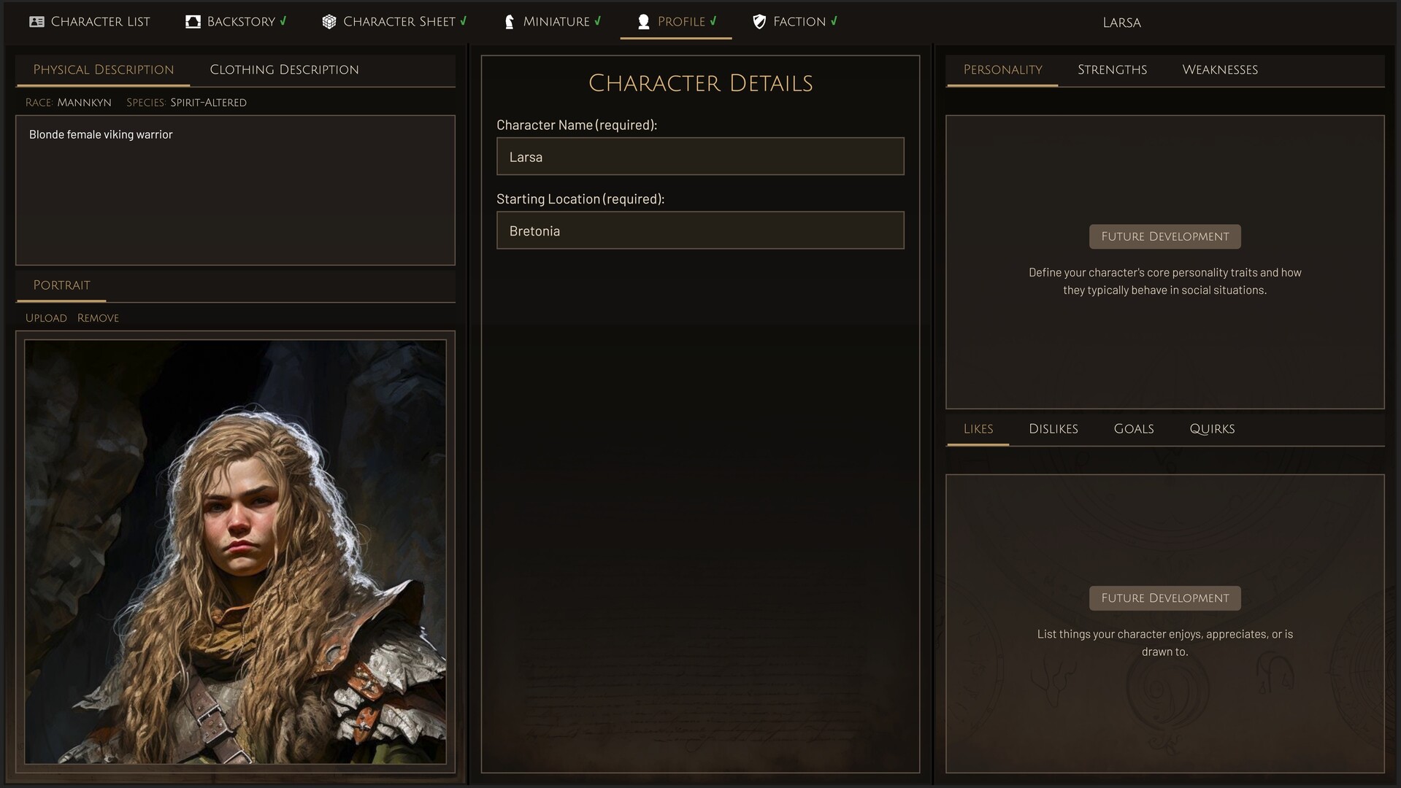The height and width of the screenshot is (788, 1401).
Task: Open the Quirks tab
Action: pos(1212,429)
